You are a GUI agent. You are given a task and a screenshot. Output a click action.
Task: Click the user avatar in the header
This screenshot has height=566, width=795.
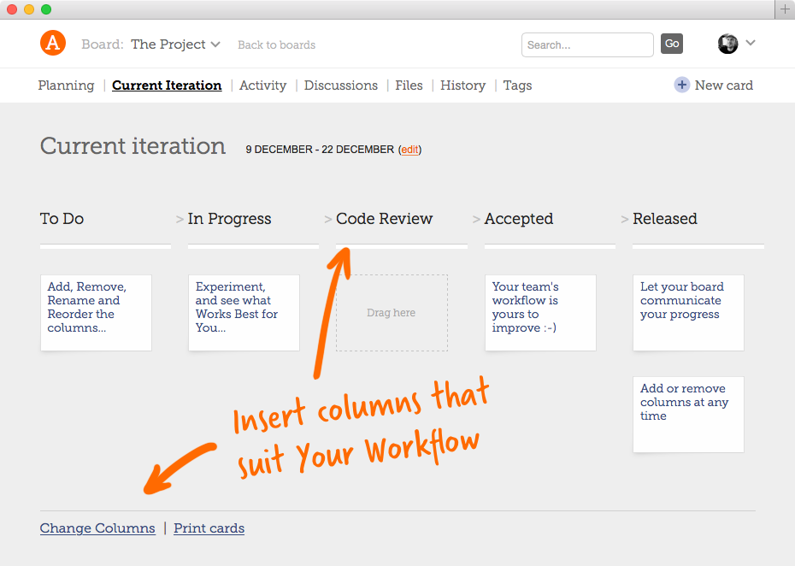(x=727, y=43)
